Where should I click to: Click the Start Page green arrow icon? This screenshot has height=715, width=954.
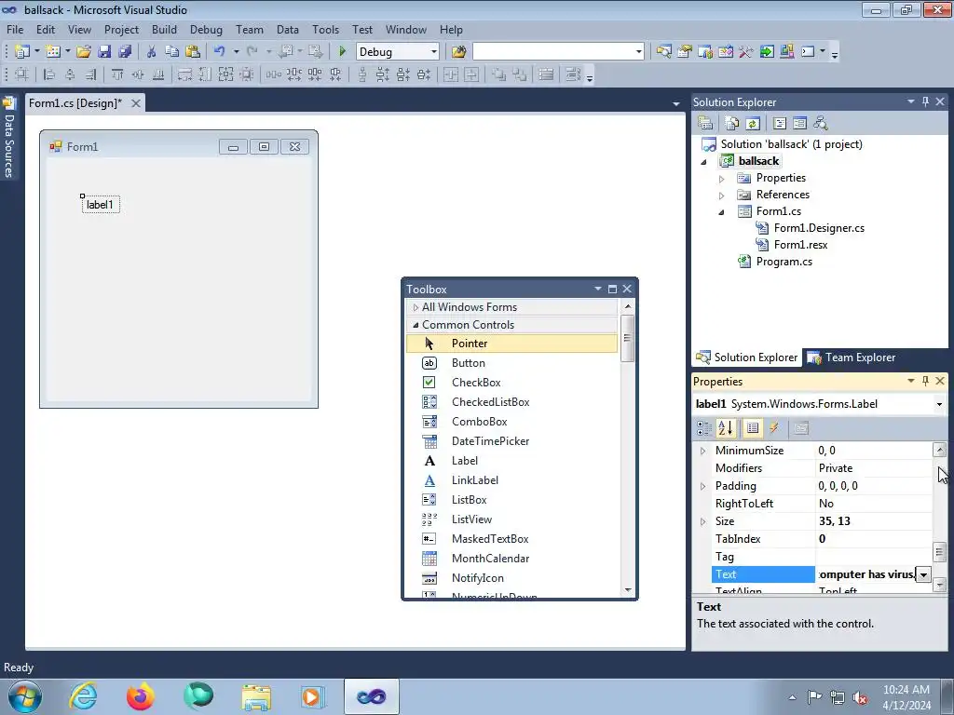coord(767,52)
